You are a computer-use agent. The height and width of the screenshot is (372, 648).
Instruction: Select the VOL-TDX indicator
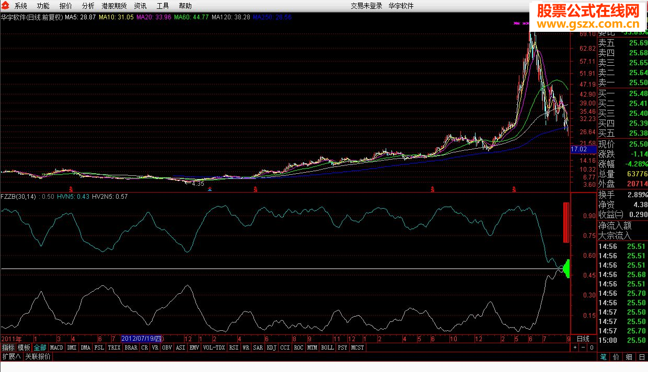click(214, 347)
